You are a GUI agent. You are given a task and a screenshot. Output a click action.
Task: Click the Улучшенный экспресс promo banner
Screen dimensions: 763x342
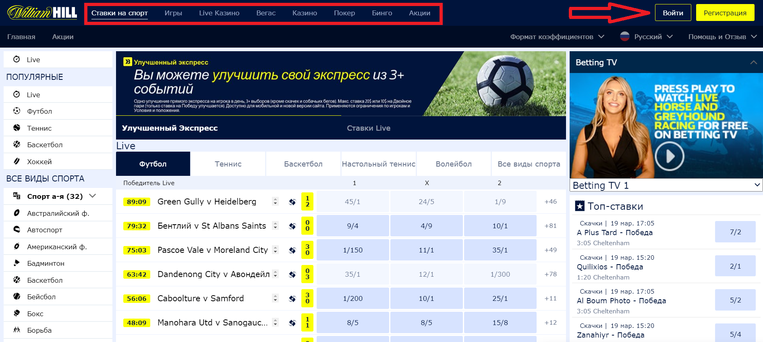pyautogui.click(x=341, y=84)
